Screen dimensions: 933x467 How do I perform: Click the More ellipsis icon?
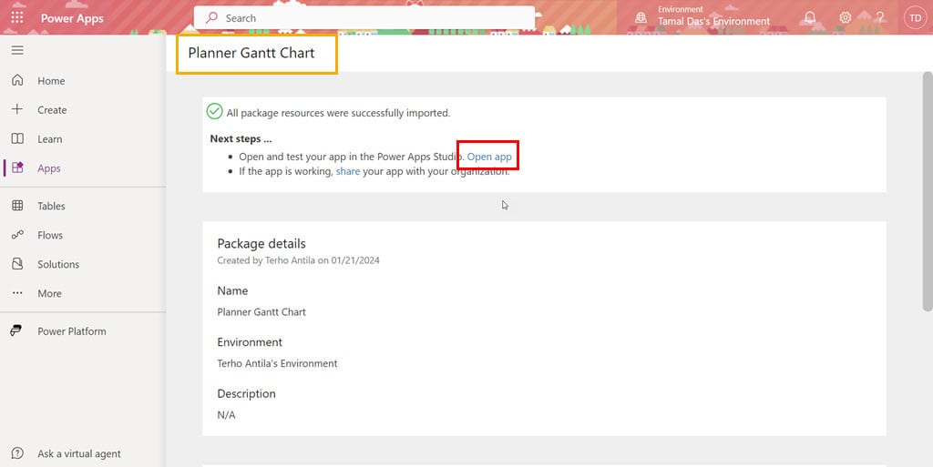click(x=17, y=293)
